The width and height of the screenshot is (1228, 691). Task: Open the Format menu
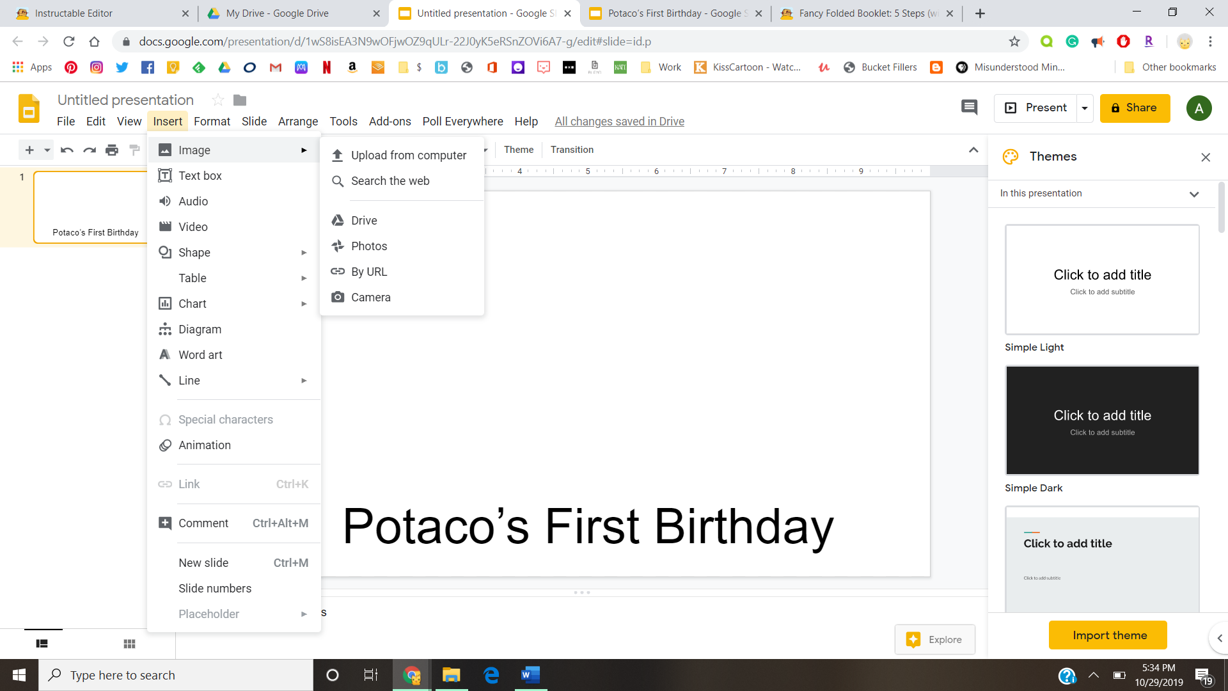[212, 121]
